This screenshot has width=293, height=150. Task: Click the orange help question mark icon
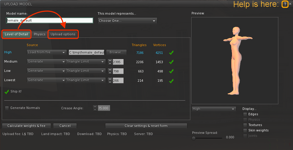pyautogui.click(x=285, y=4)
